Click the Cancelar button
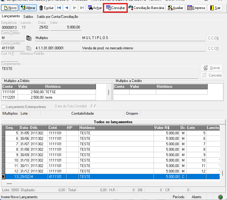 (x=212, y=75)
